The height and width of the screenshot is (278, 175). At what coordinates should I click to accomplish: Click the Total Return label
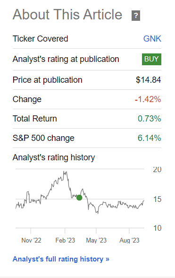pos(35,119)
